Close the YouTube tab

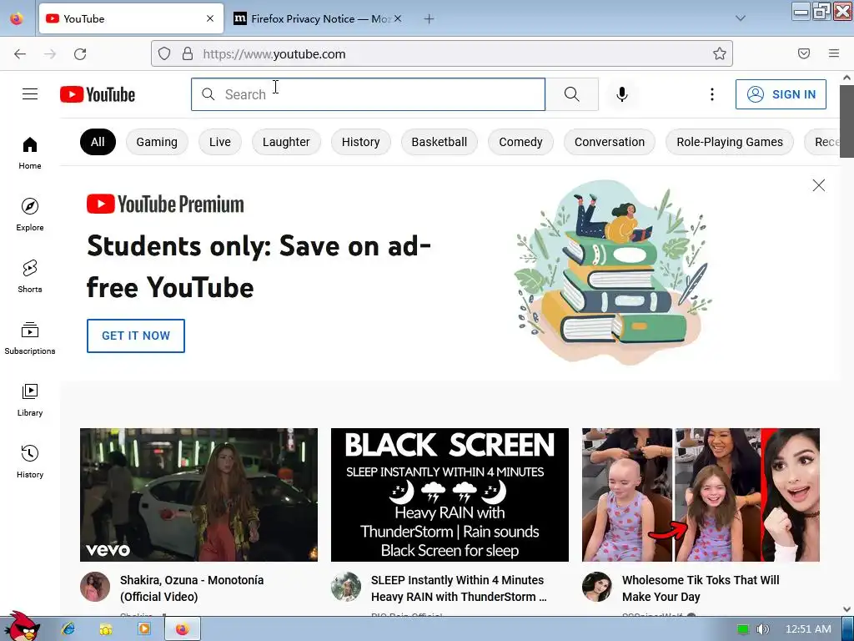pos(210,18)
